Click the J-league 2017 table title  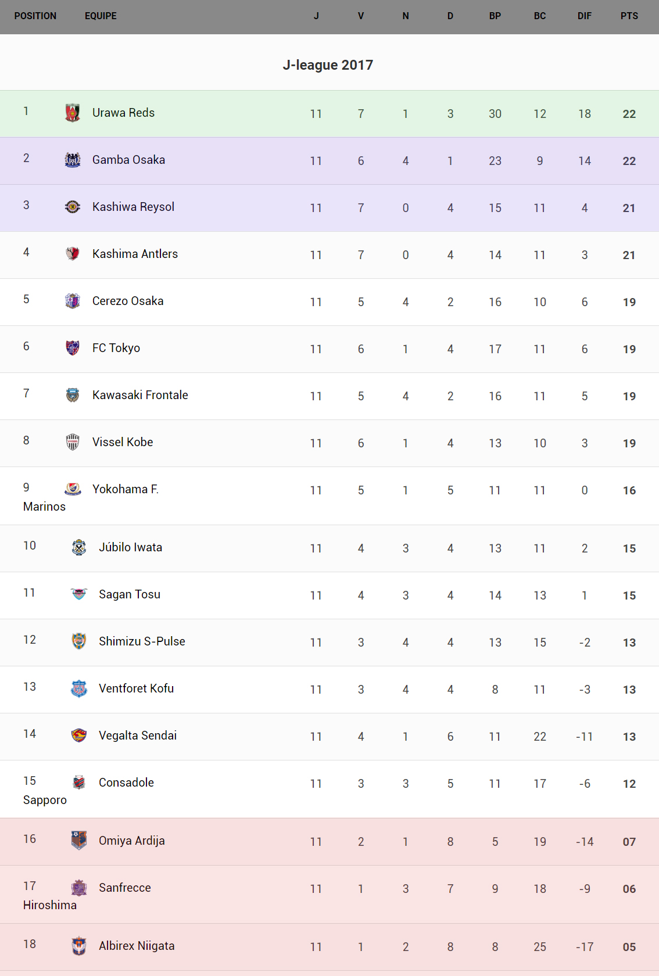click(328, 65)
